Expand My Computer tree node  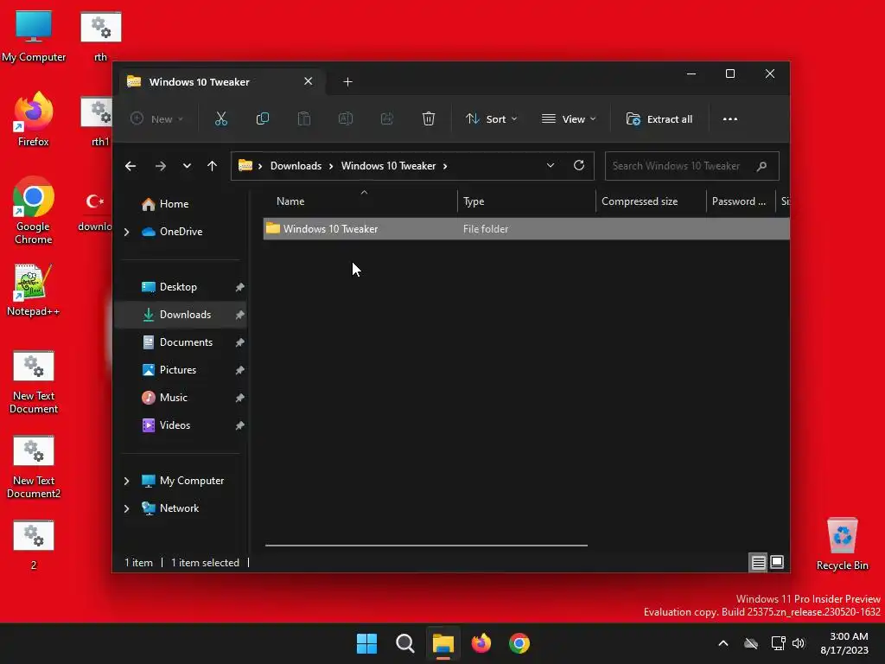point(126,481)
